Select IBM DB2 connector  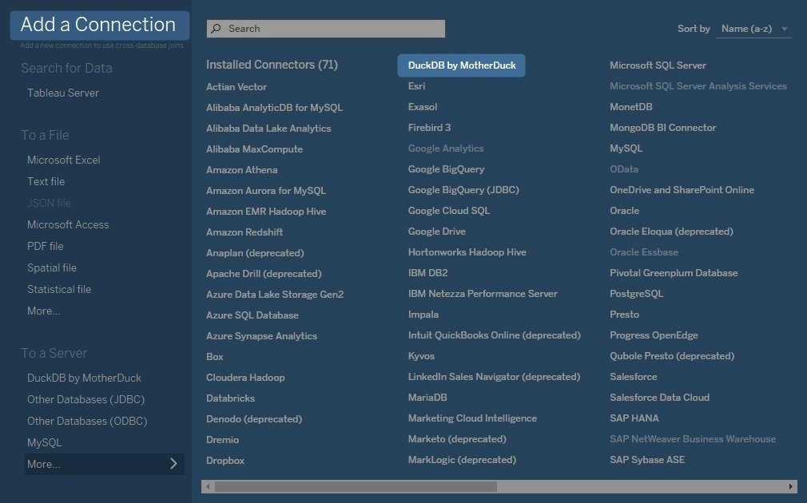click(427, 272)
